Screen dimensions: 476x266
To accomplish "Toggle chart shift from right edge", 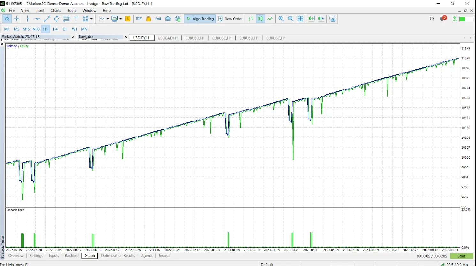I will pyautogui.click(x=321, y=19).
